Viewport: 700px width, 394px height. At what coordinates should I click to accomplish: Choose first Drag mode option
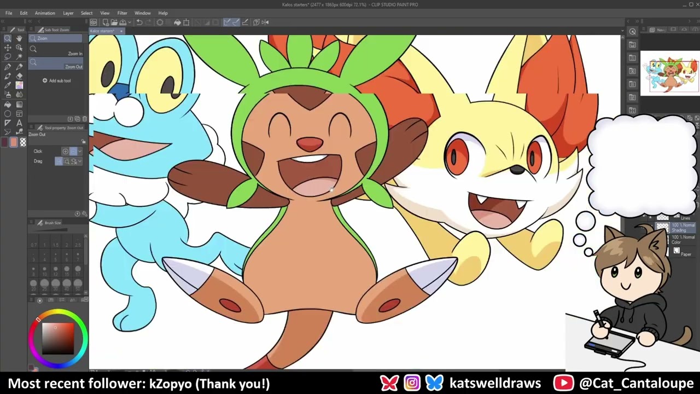point(59,161)
